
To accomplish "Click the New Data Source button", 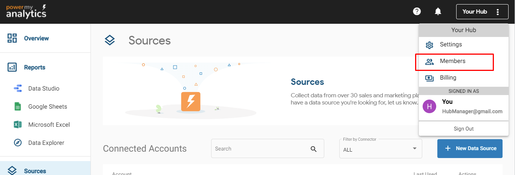I will [x=470, y=149].
